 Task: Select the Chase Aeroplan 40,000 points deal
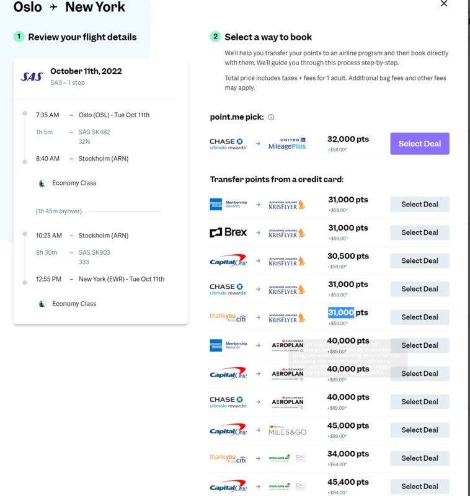(420, 402)
